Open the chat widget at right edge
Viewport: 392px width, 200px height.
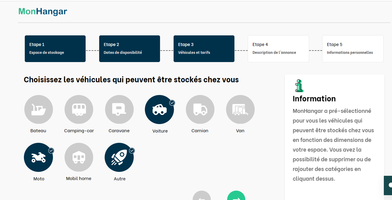click(x=388, y=185)
